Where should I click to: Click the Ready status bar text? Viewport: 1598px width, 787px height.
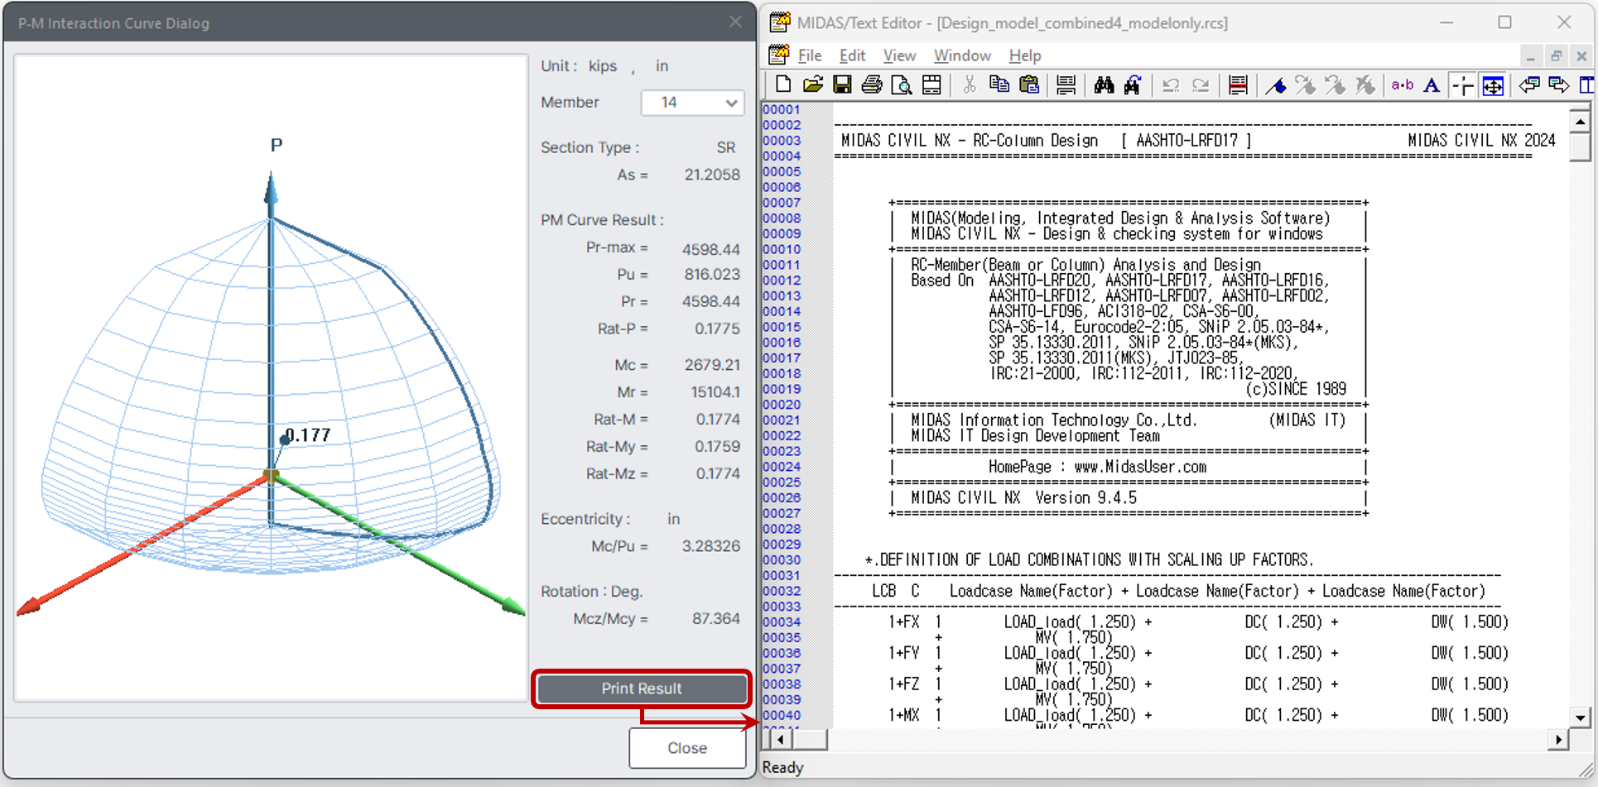[782, 768]
